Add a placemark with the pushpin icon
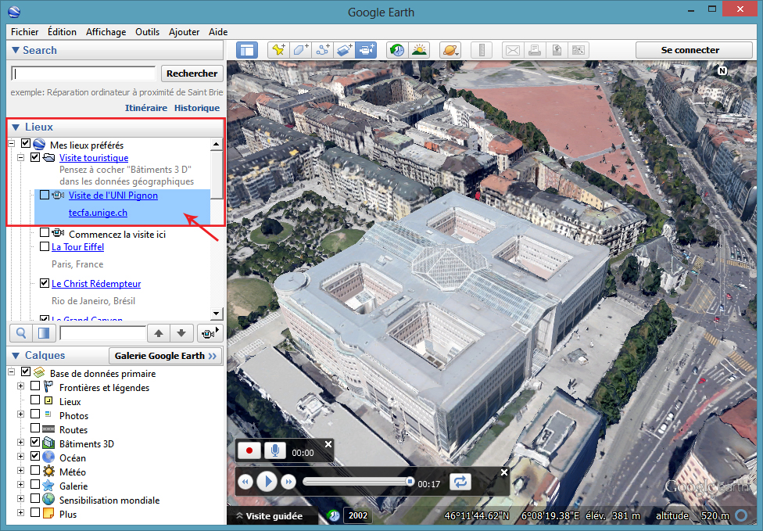 [x=279, y=50]
